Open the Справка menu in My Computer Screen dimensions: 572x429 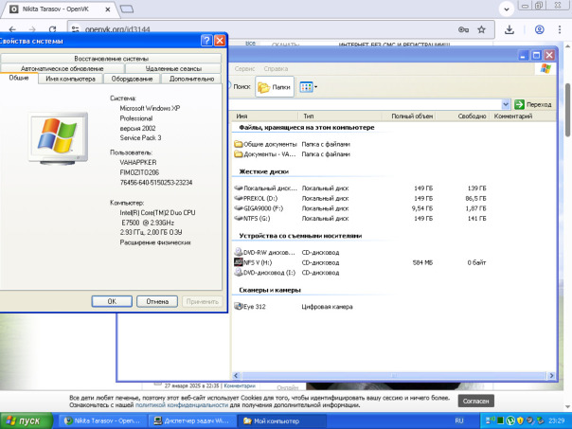(x=276, y=68)
